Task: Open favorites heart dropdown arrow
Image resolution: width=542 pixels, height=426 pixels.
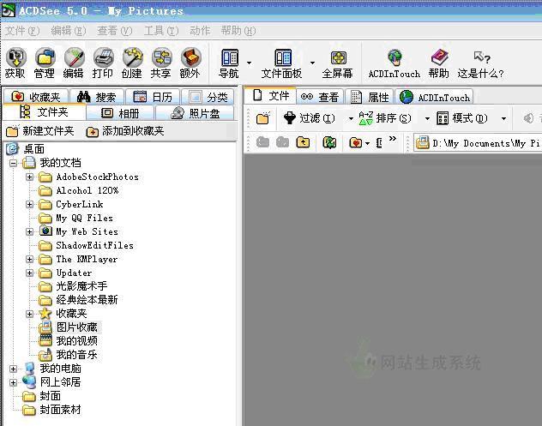Action: [367, 143]
